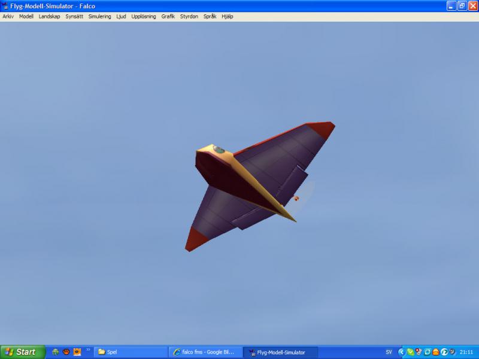
Task: Expand the quick launch overflow chevron
Action: point(89,350)
